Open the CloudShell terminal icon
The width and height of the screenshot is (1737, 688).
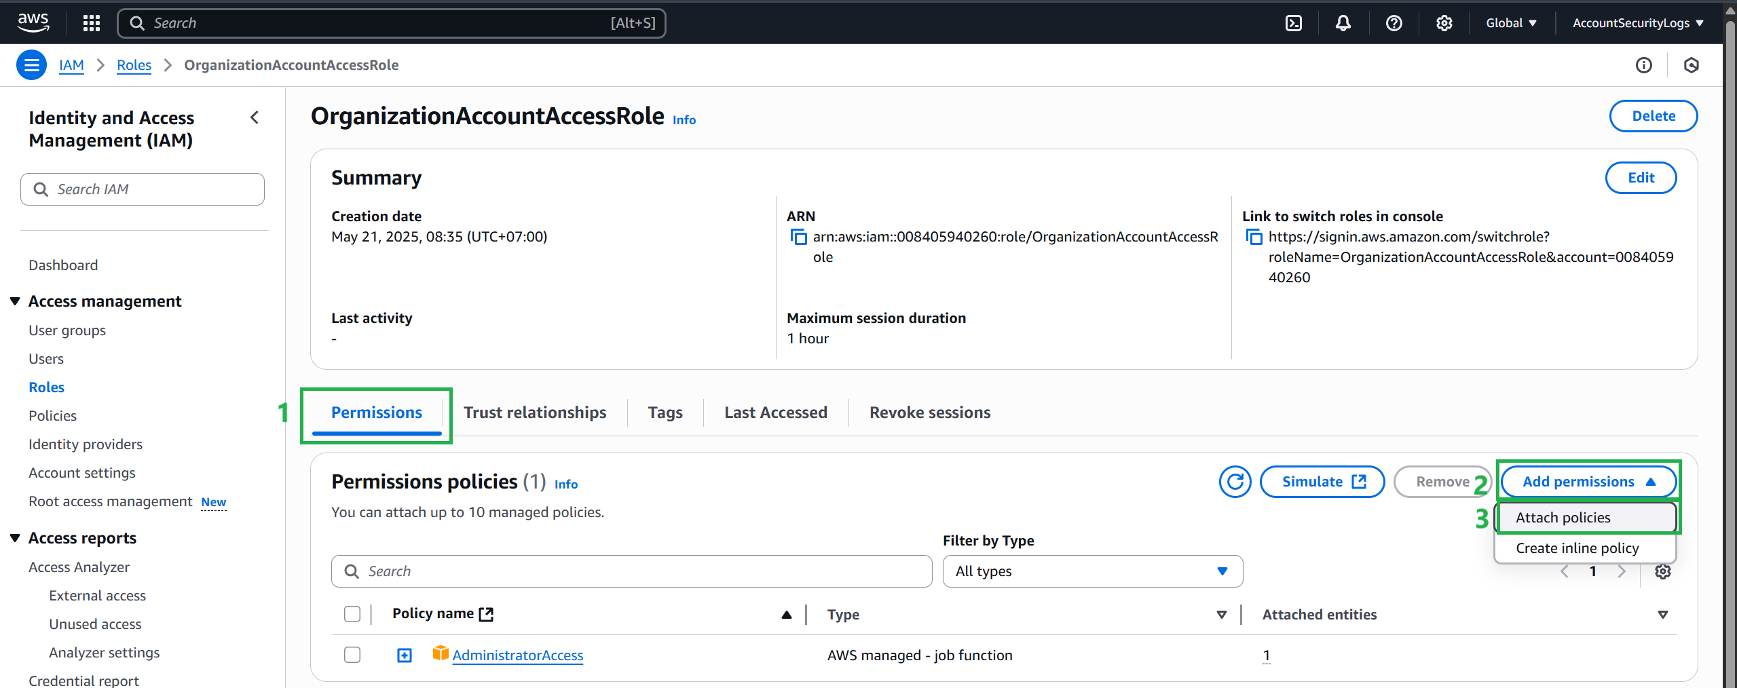1293,22
